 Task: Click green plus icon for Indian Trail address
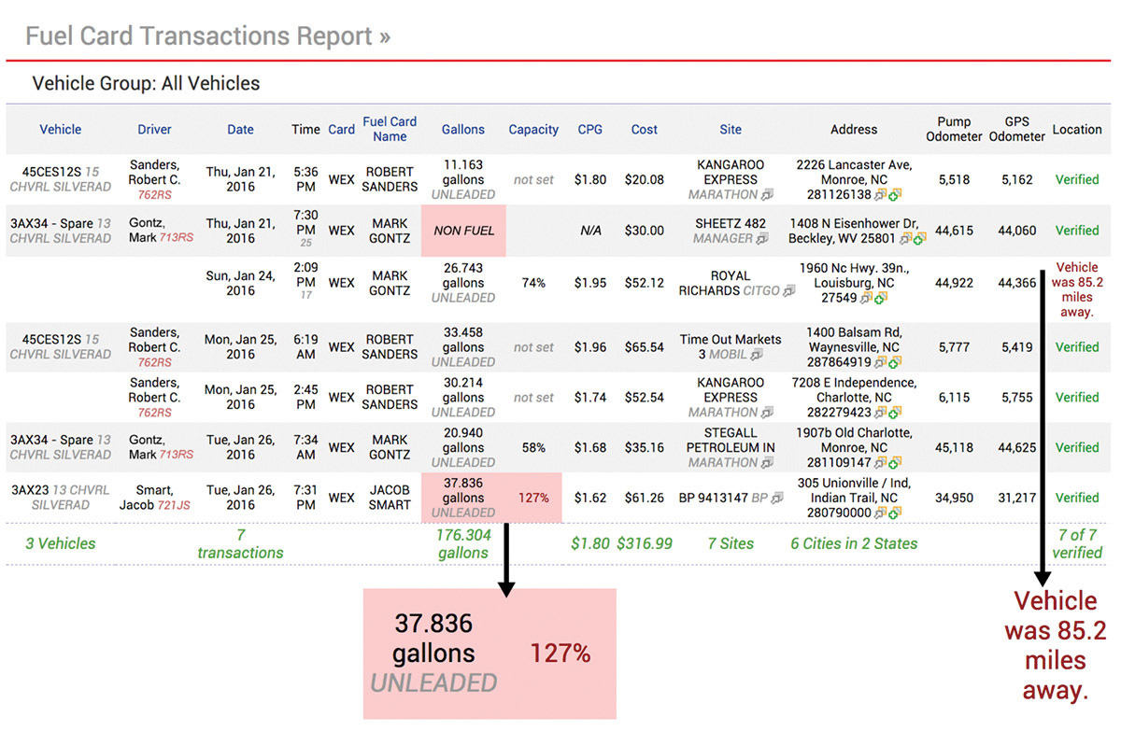pyautogui.click(x=894, y=513)
